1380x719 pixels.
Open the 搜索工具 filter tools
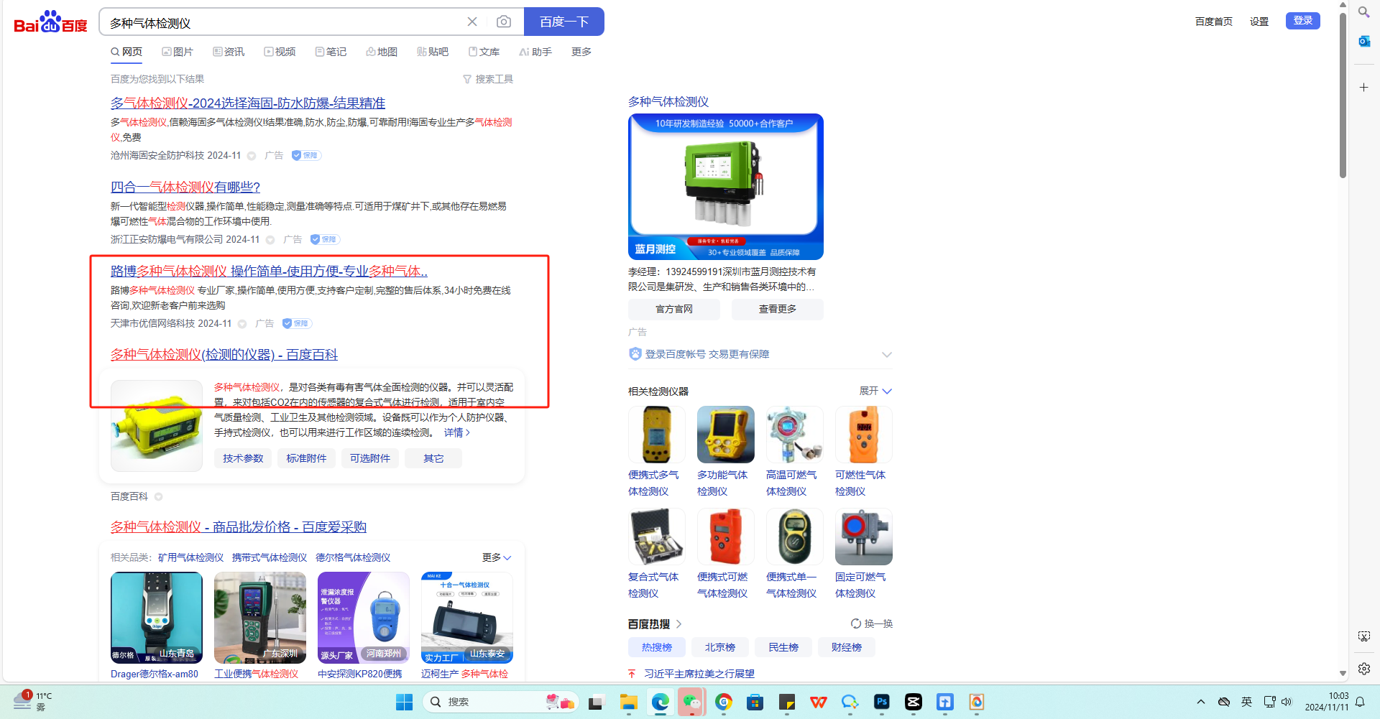click(x=488, y=79)
